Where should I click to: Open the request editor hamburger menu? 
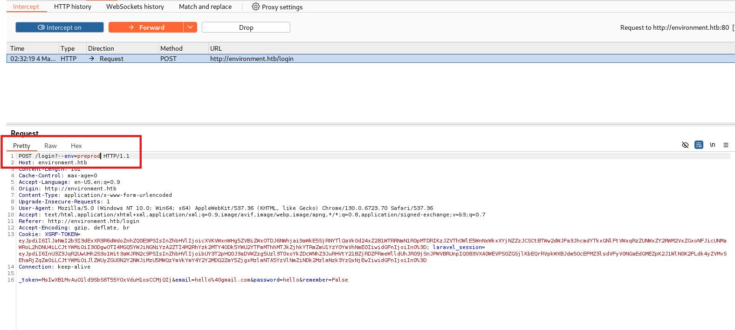pos(726,145)
